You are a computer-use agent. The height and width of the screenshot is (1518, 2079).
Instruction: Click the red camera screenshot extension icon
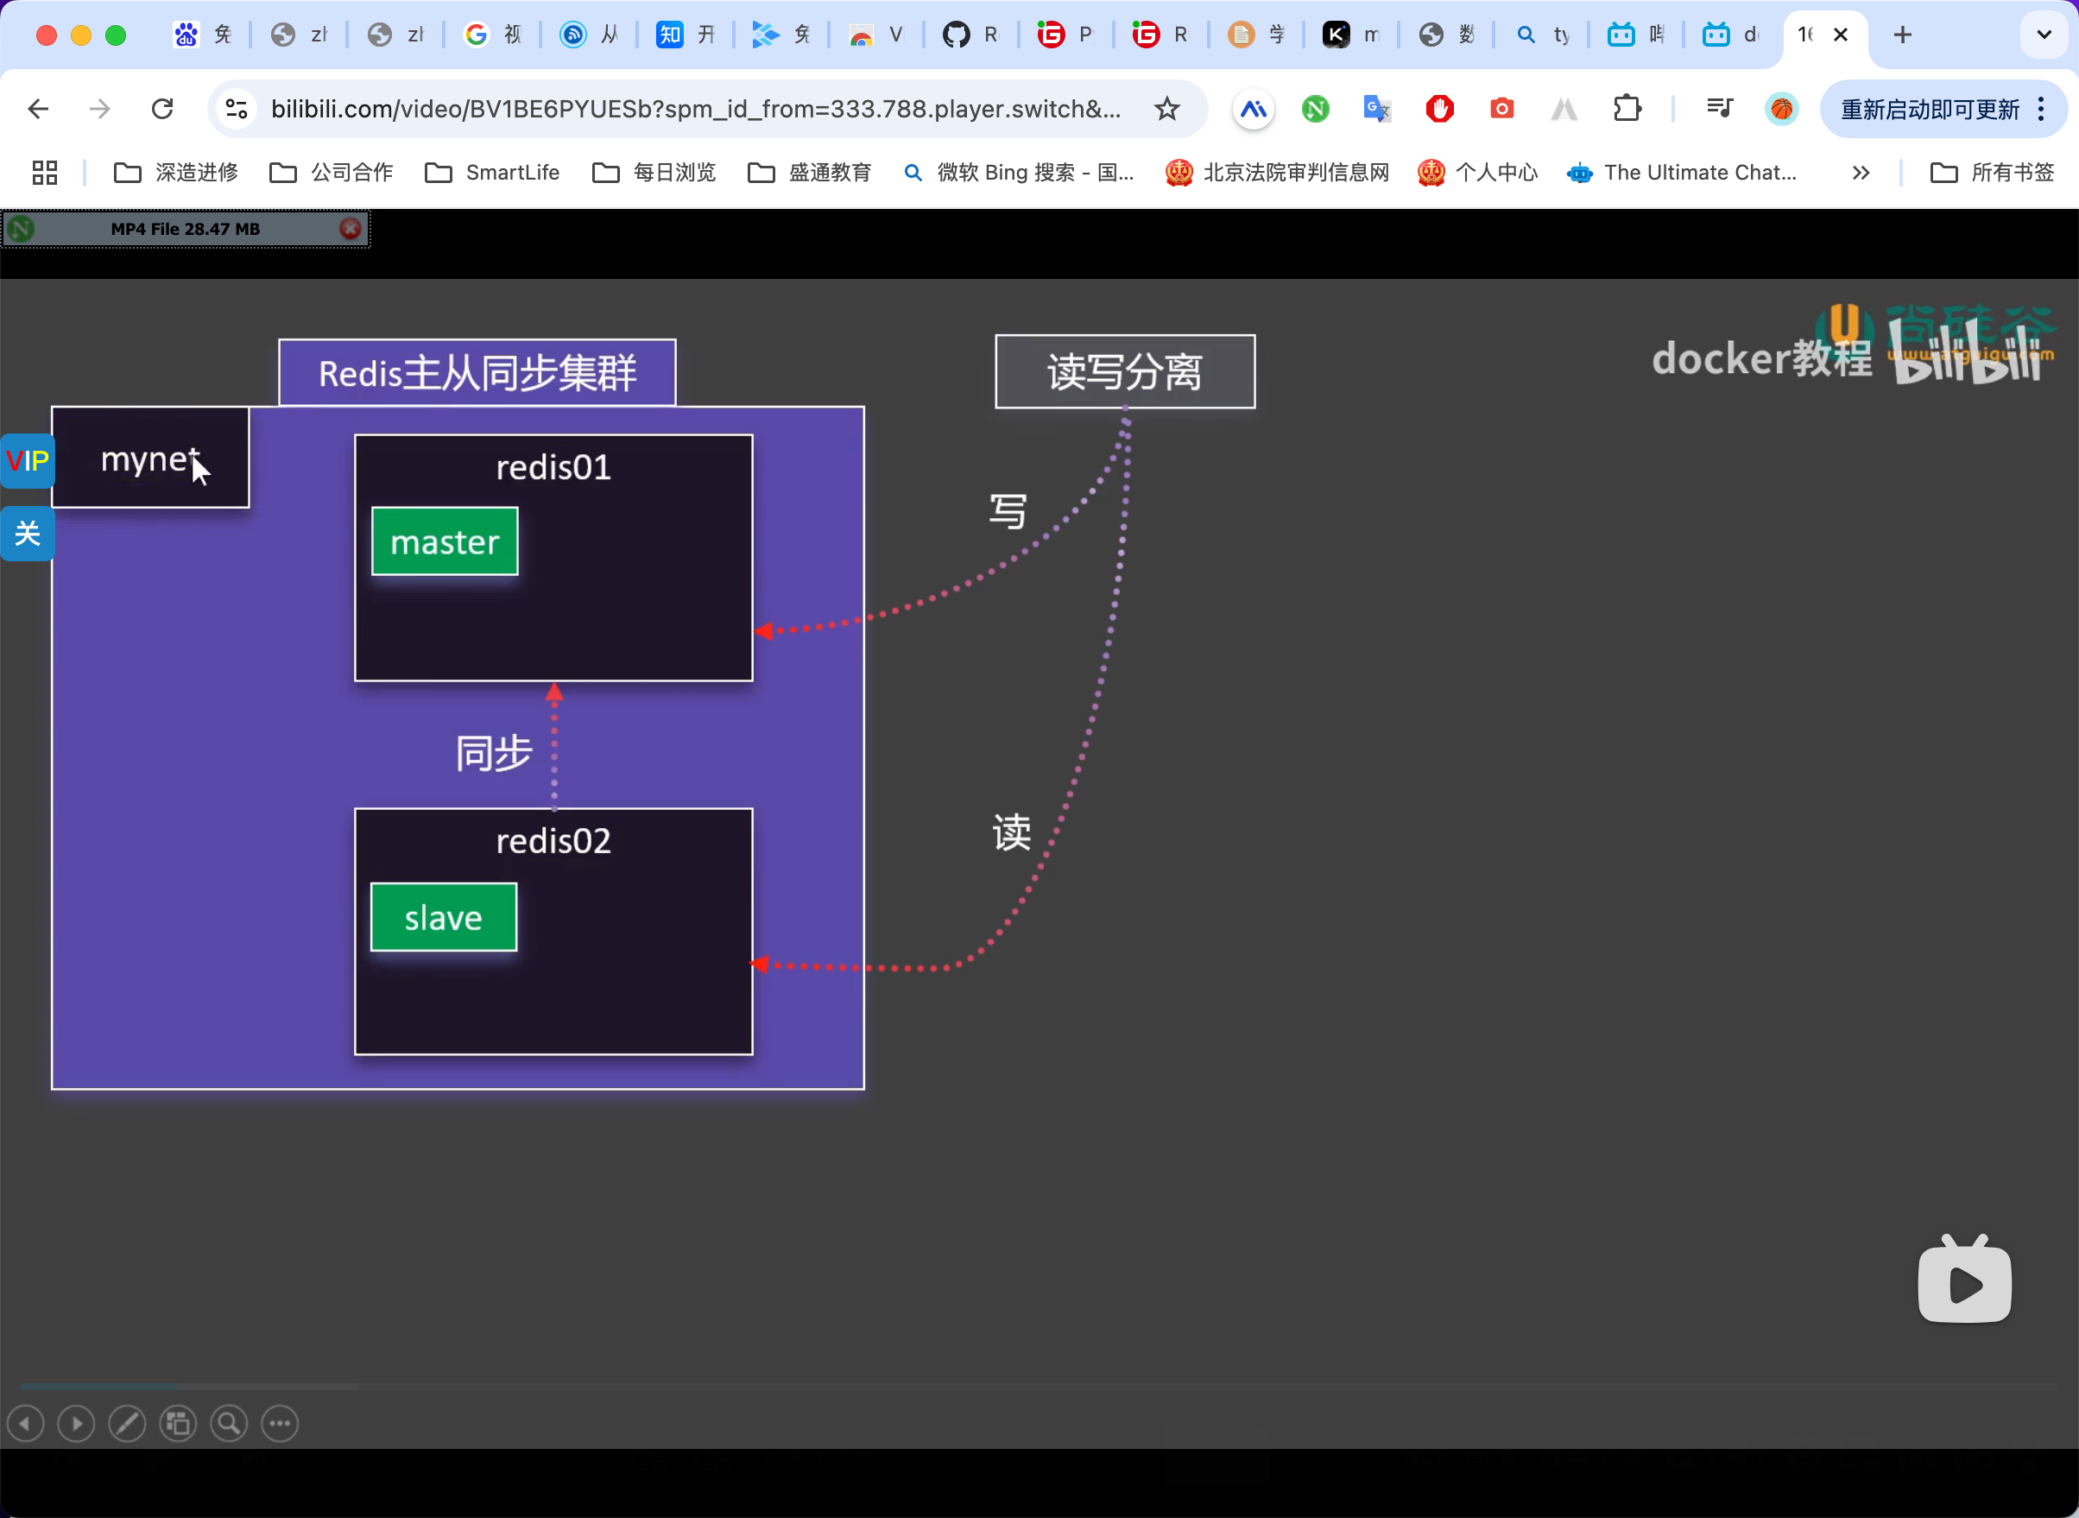point(1501,110)
